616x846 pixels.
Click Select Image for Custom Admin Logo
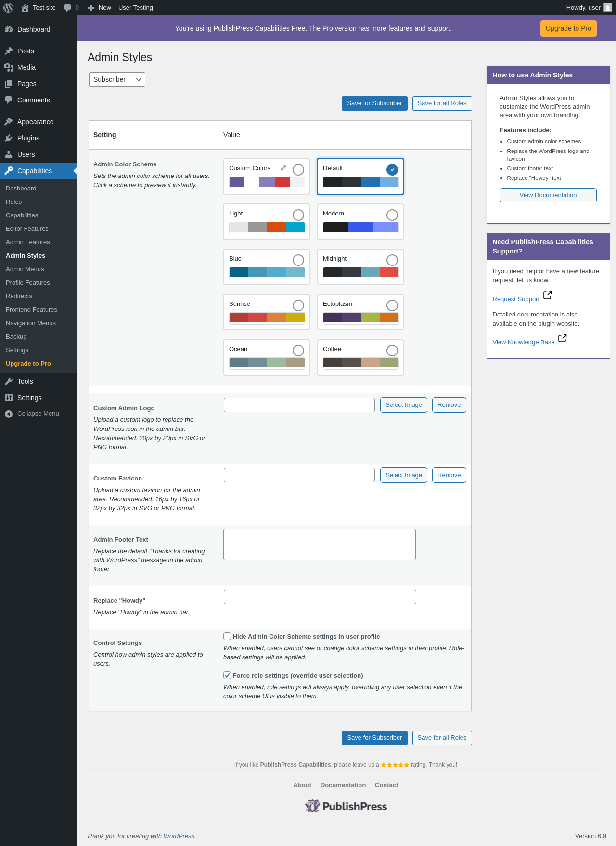click(x=404, y=405)
